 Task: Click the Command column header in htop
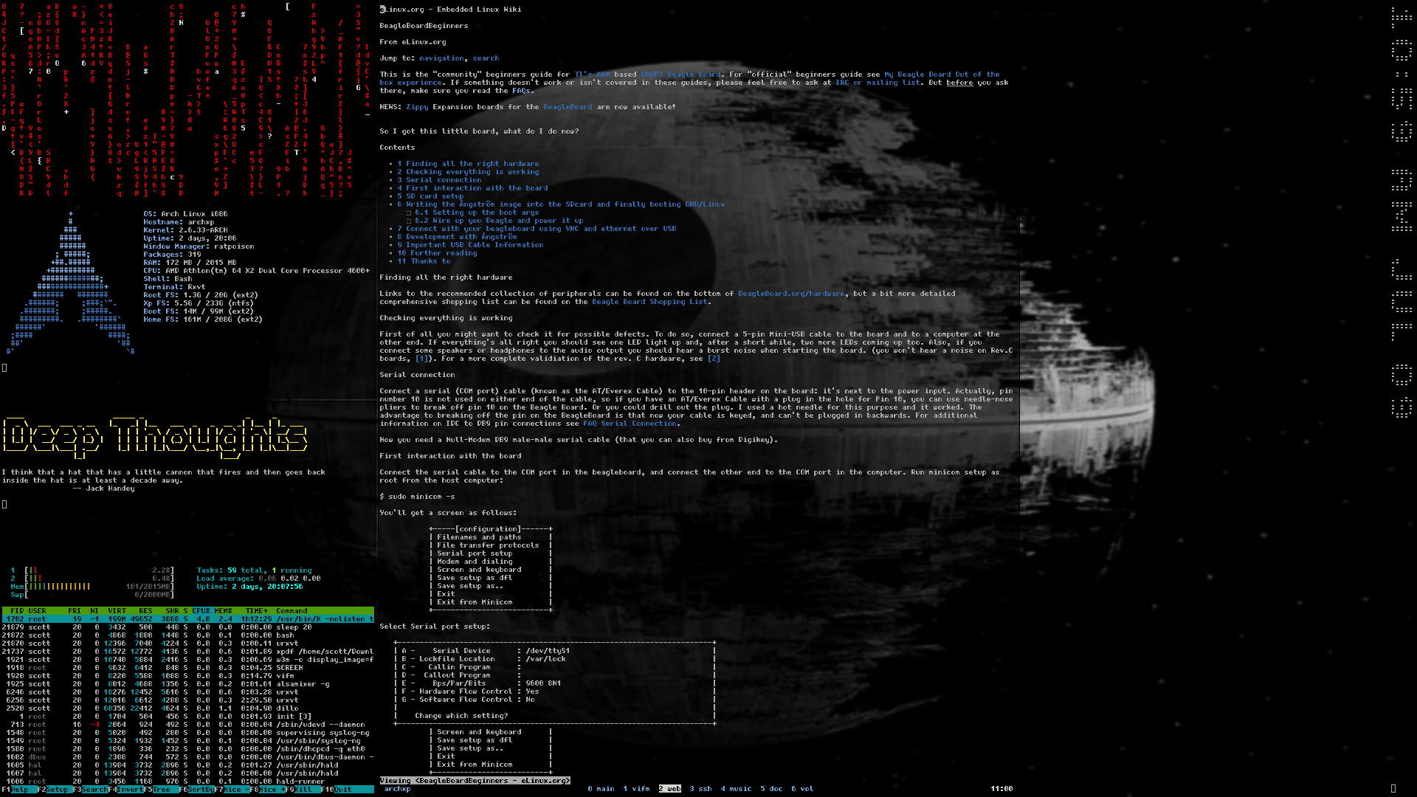[292, 611]
